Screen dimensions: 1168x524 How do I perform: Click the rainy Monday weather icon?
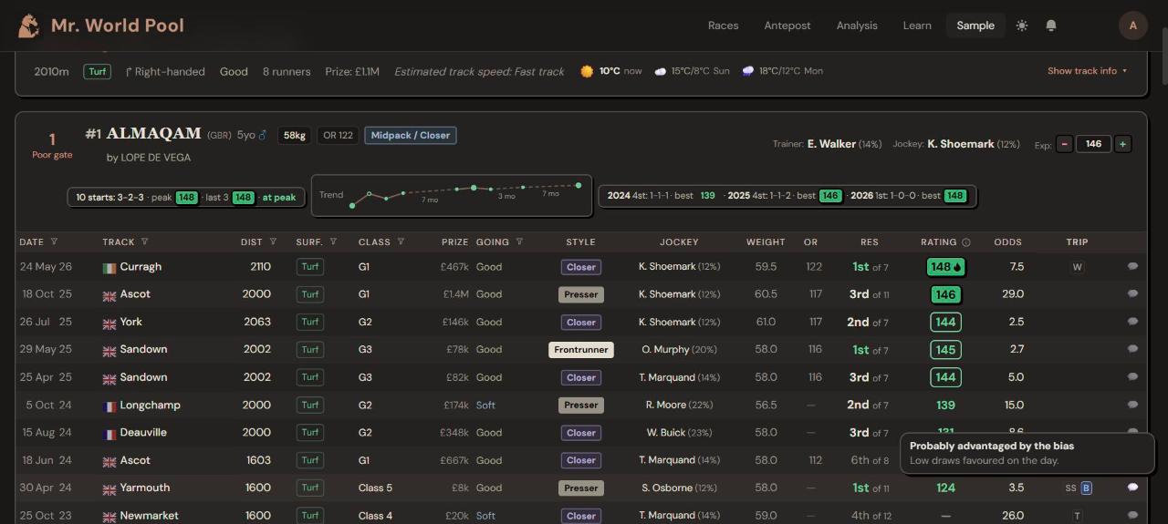pyautogui.click(x=748, y=71)
